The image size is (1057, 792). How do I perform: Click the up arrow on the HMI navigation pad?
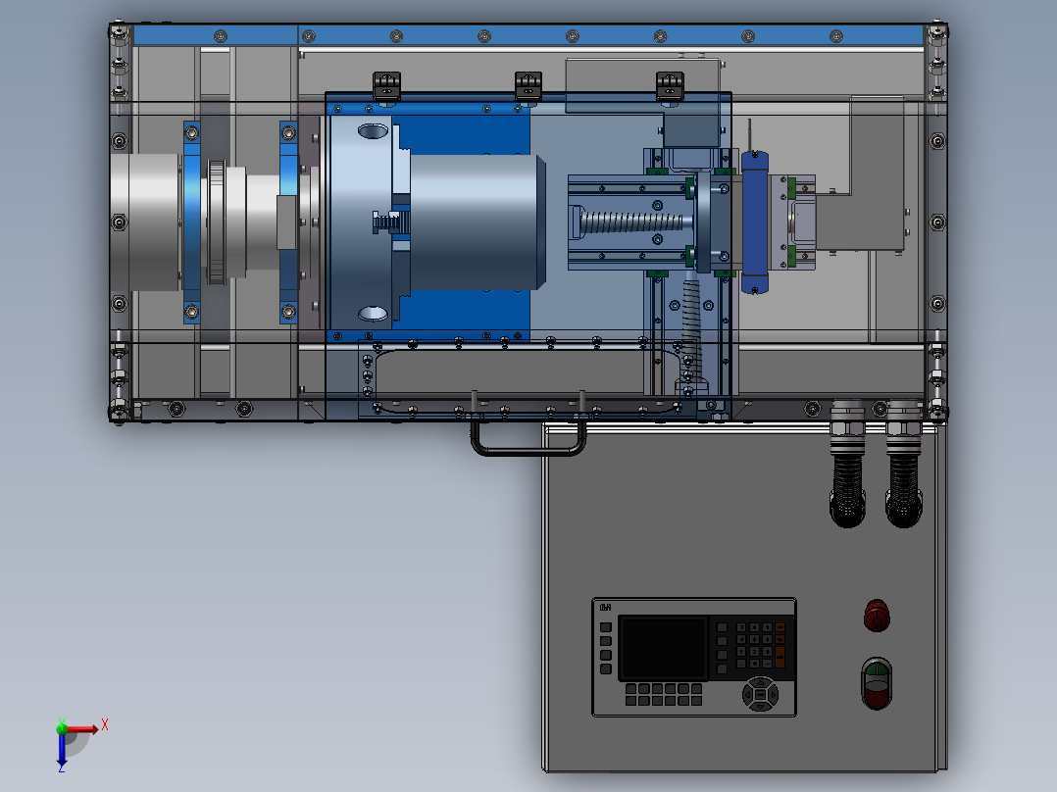pyautogui.click(x=761, y=683)
